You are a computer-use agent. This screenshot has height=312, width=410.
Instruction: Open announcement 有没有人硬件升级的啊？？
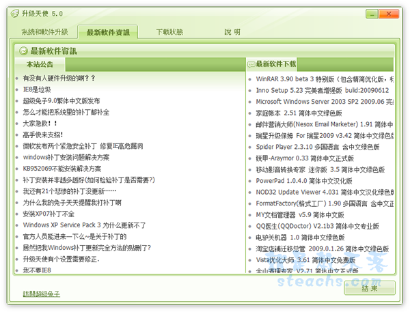click(59, 78)
